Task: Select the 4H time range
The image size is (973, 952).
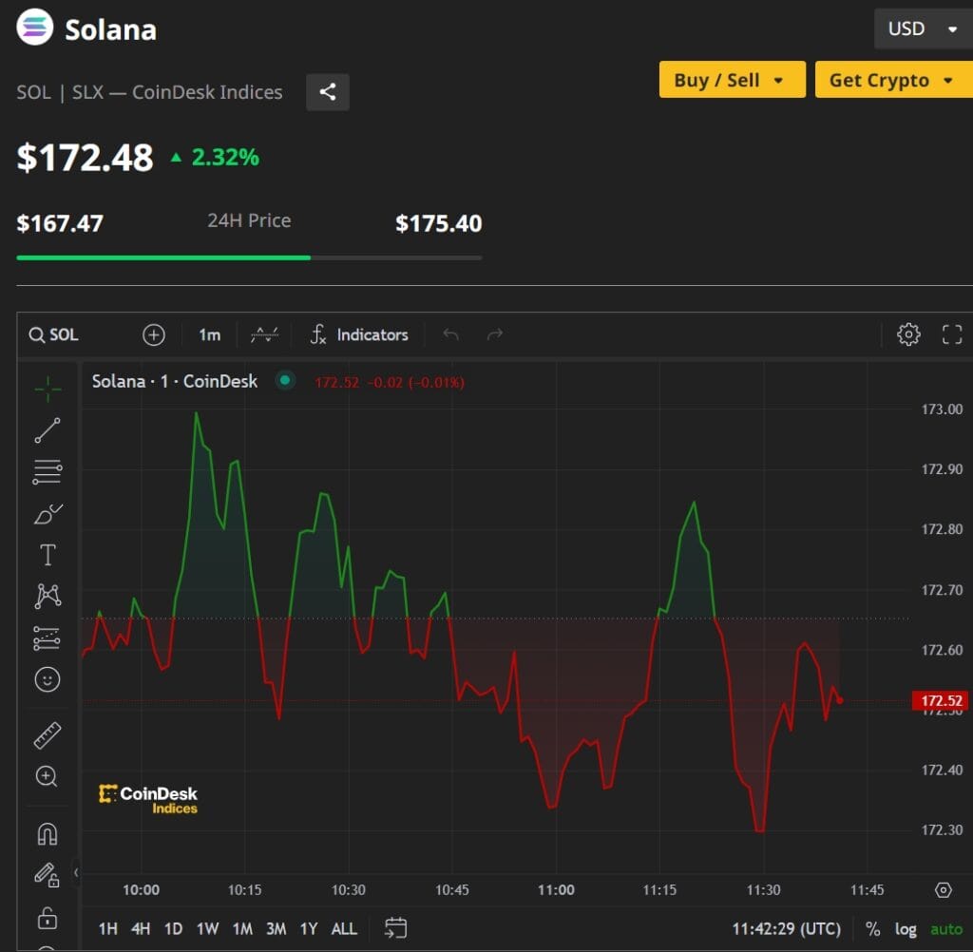Action: [141, 928]
